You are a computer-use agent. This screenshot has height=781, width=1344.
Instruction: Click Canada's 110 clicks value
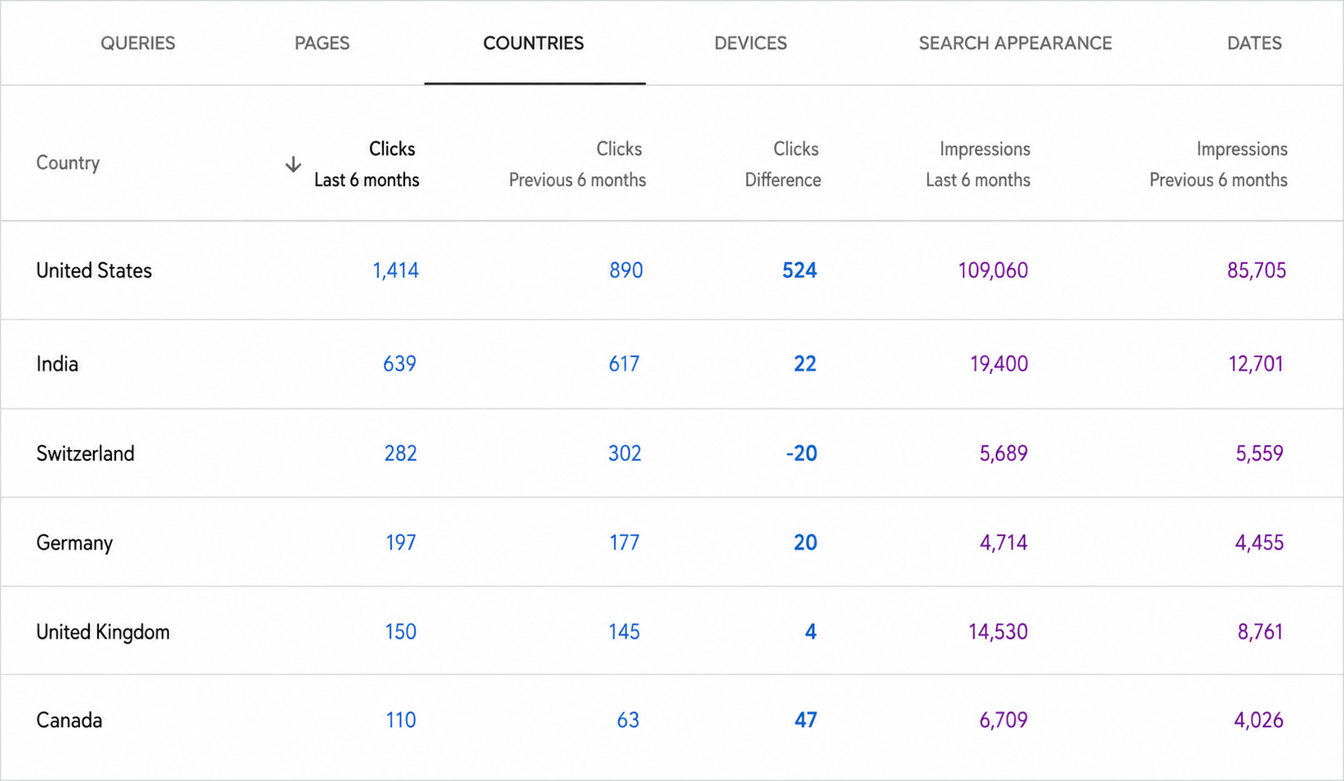401,720
